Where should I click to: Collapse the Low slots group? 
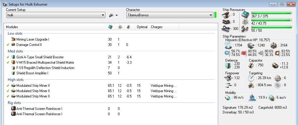pos(15,33)
